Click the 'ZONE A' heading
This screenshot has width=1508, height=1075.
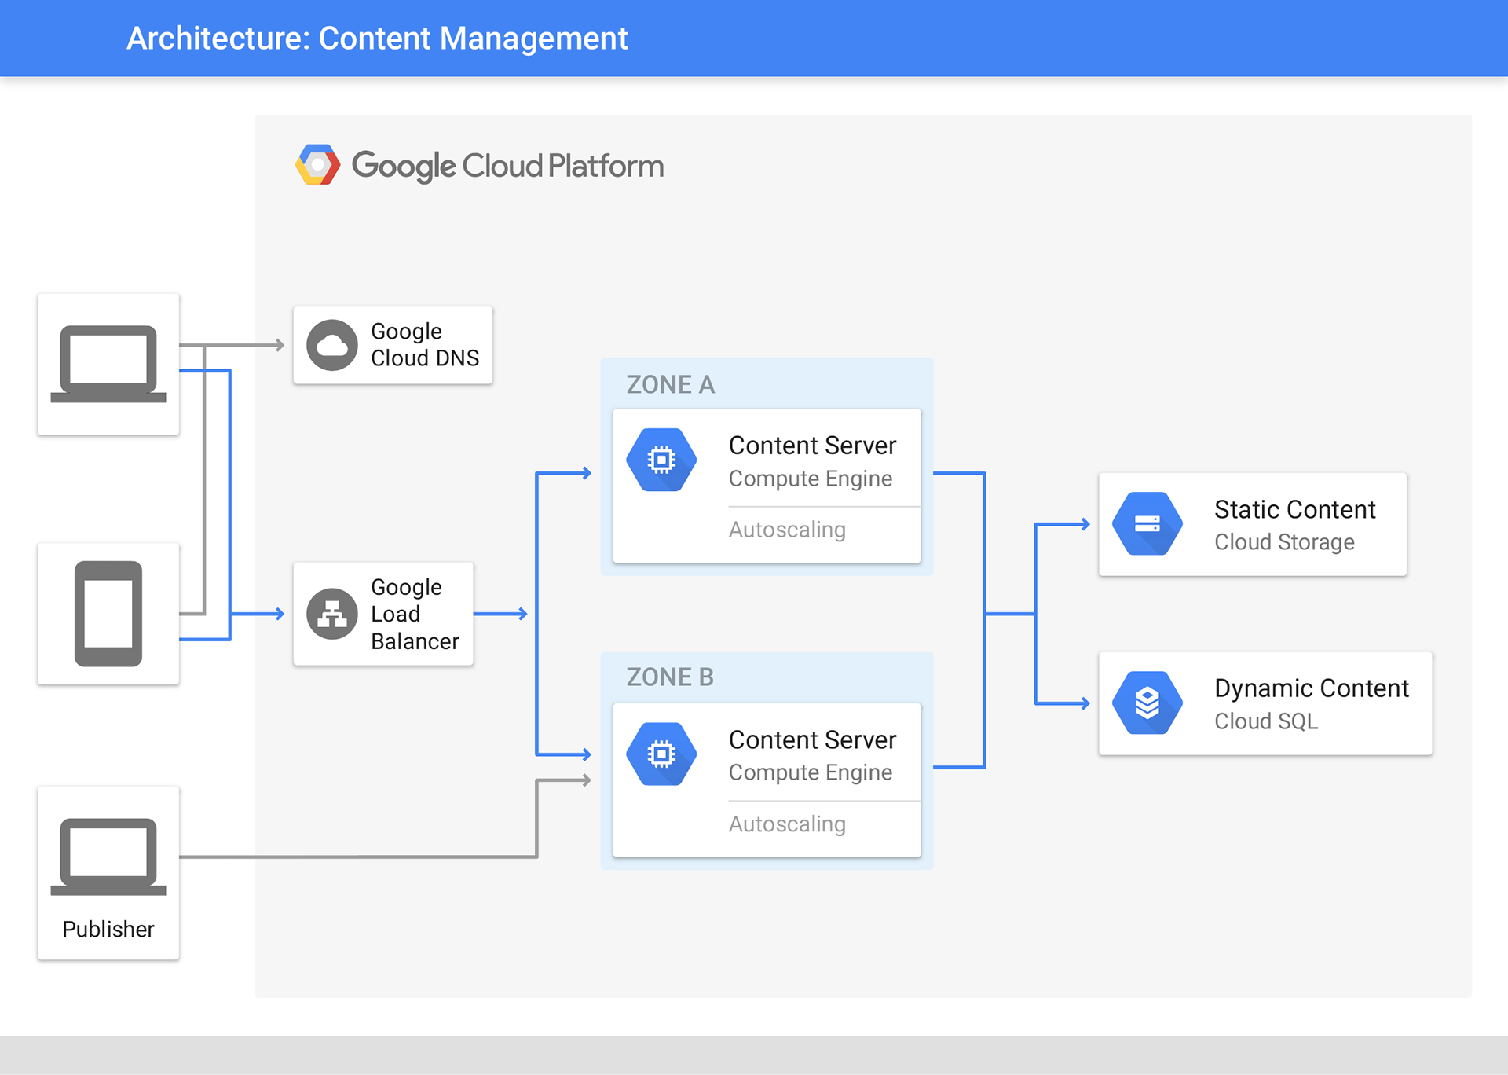(670, 384)
